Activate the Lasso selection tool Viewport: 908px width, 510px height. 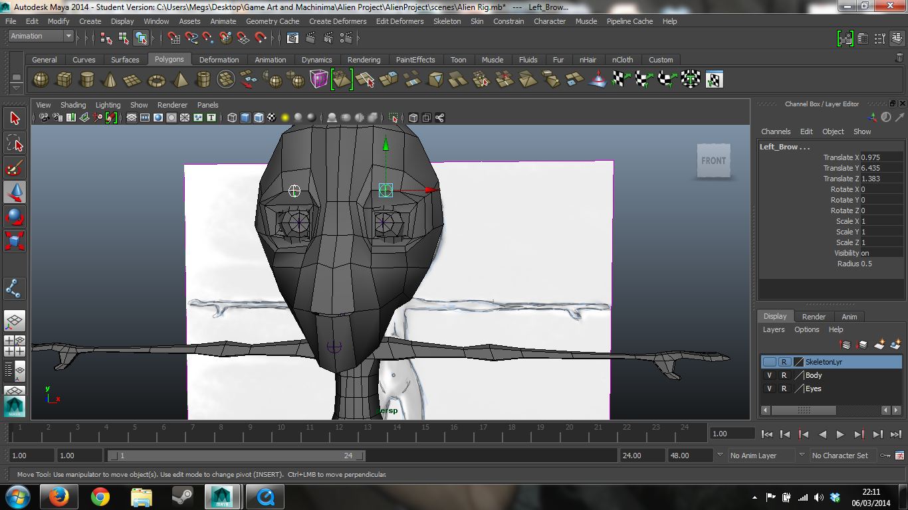(x=15, y=143)
